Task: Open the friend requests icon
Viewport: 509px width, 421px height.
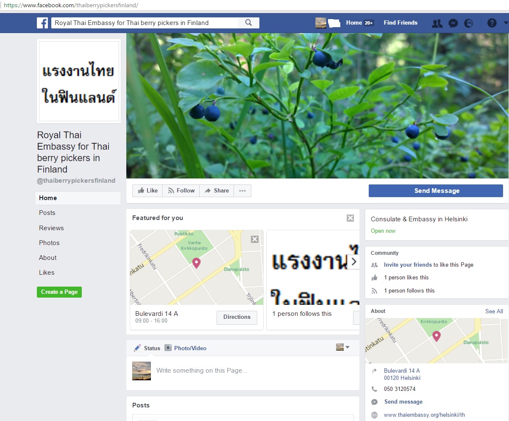Action: 437,23
